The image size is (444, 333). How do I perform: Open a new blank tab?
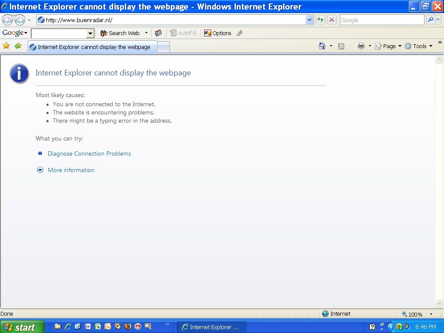point(163,47)
